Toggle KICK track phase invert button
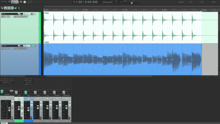Viewport: 220px width, 124px height. (x=35, y=14)
